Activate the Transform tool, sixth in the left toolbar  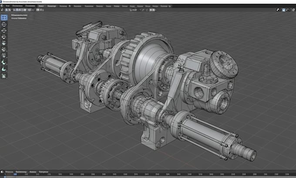(4, 49)
